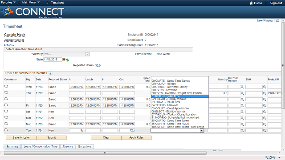Click the vertical scrollbar thumb
This screenshot has height=160, width=285.
[x=283, y=65]
